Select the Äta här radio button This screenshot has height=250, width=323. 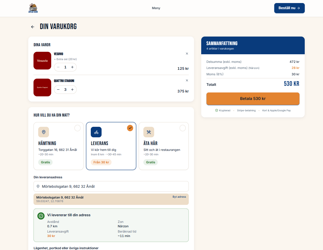(182, 128)
